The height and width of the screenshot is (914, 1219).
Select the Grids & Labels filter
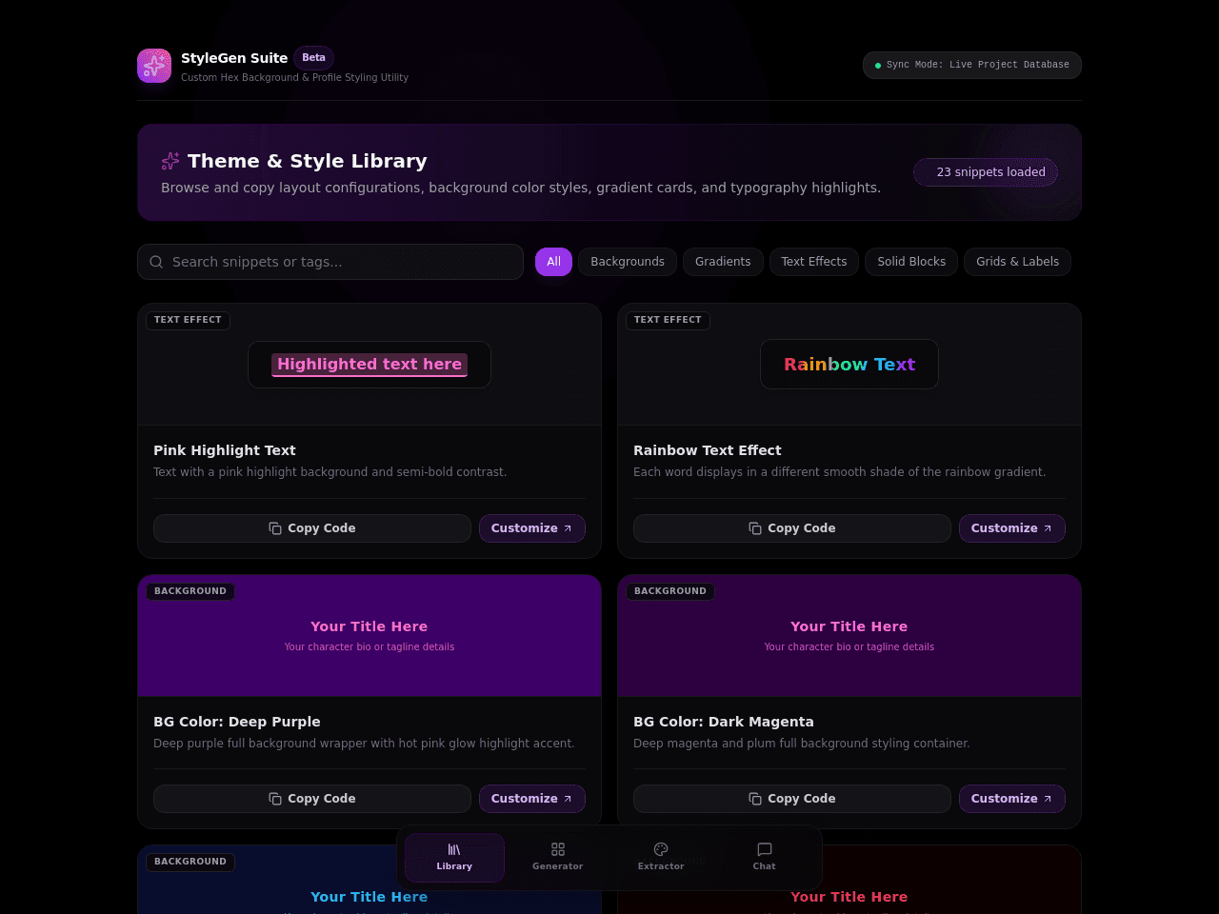click(1017, 262)
